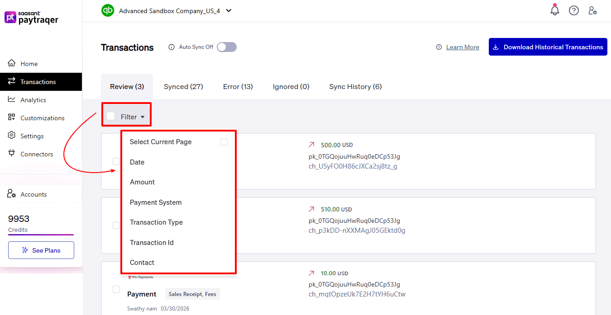Screen dimensions: 611x315
Task: Select the first transaction row checkbox
Action: point(116,161)
